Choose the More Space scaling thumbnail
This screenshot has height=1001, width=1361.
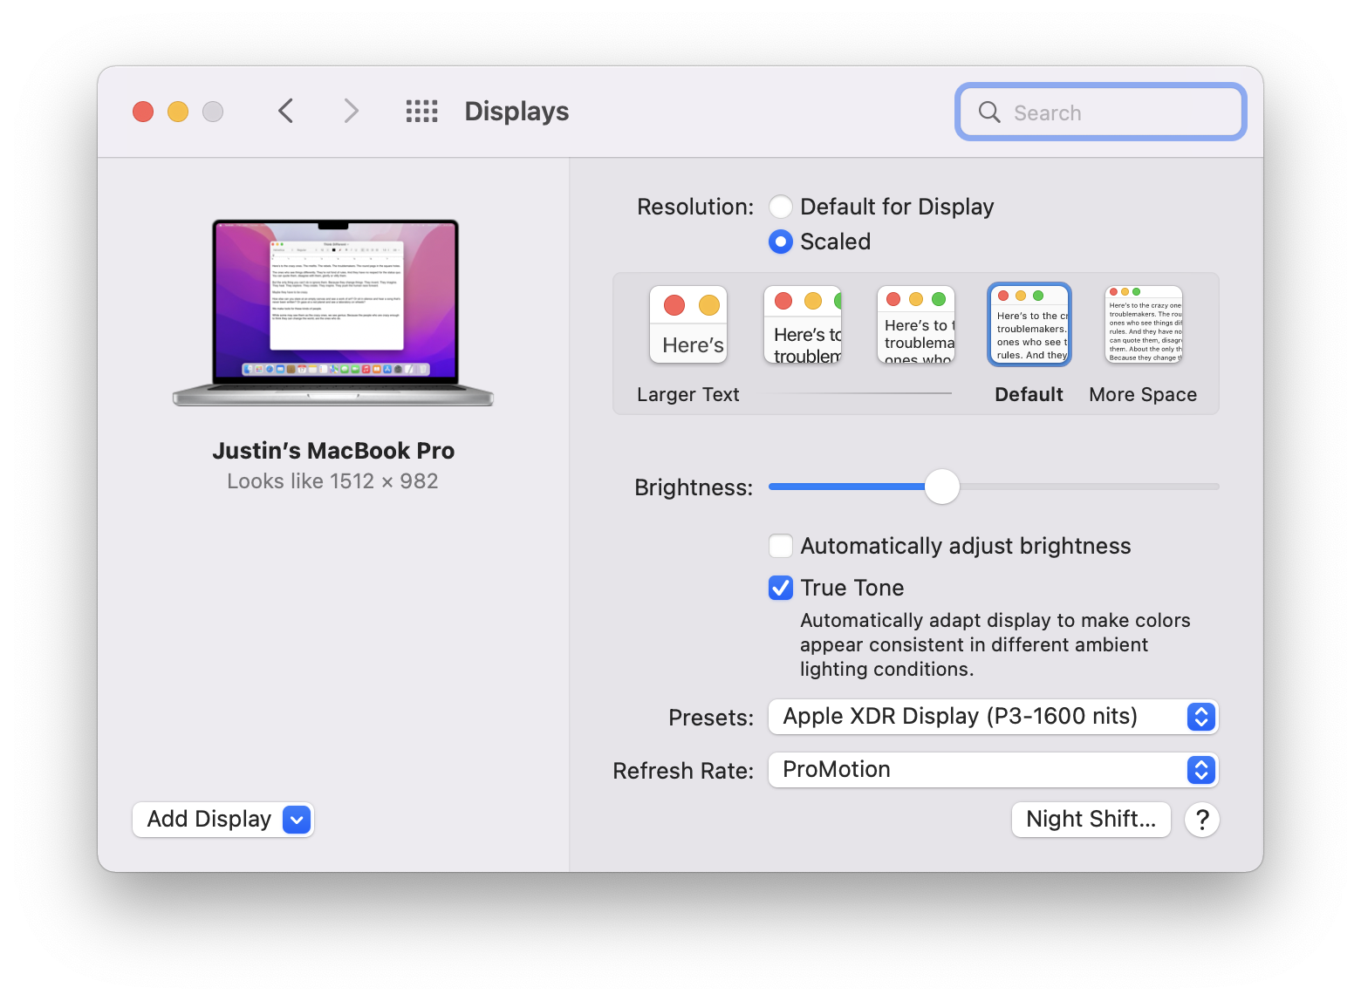[x=1144, y=324]
